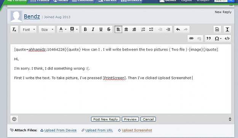Image resolution: width=238 pixels, height=138 pixels.
Task: Insert code block icon
Action: 227,38
